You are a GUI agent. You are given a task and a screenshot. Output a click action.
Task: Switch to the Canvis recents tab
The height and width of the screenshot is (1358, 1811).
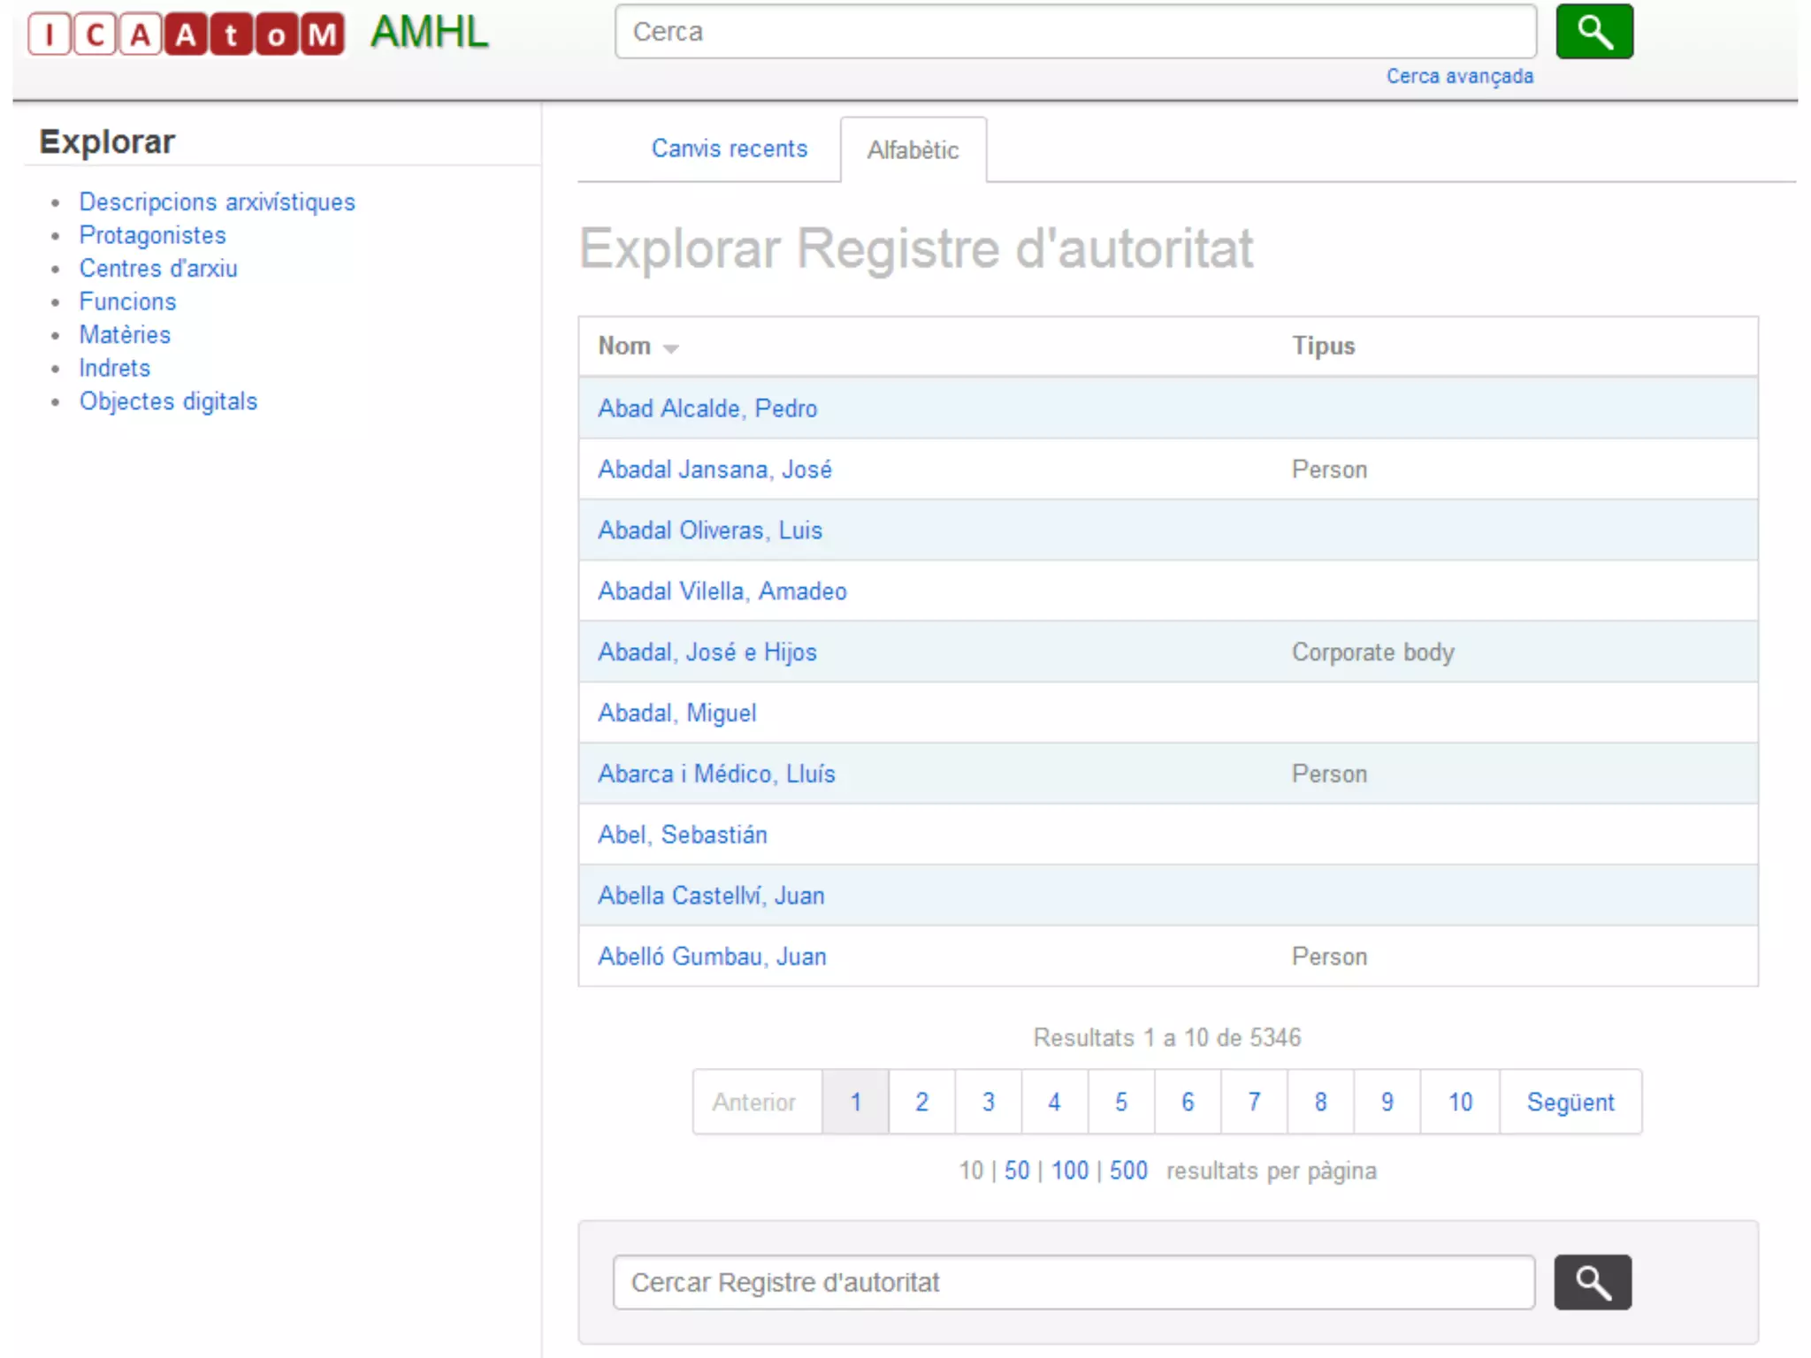729,149
